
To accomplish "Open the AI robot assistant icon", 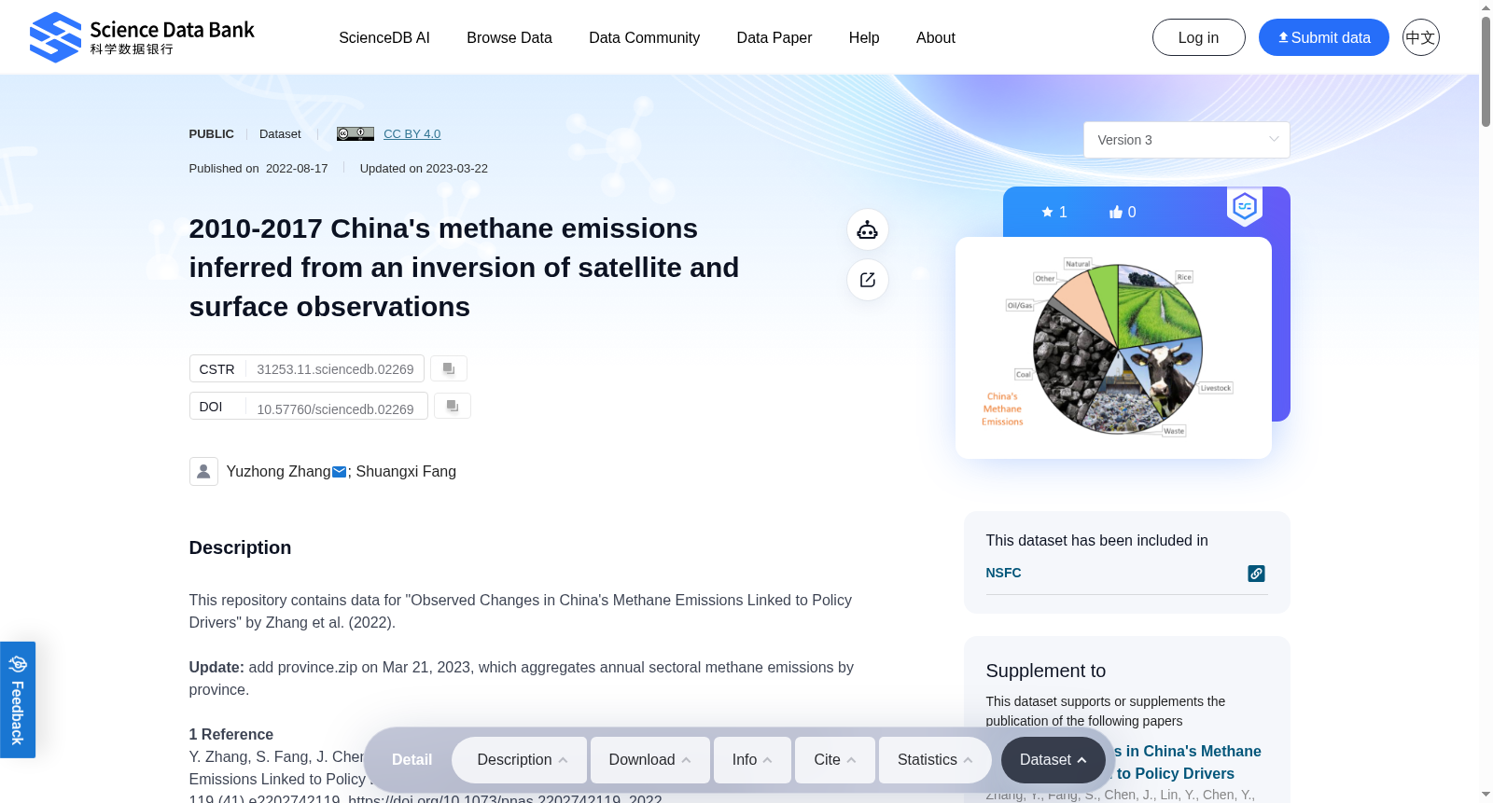I will (868, 229).
